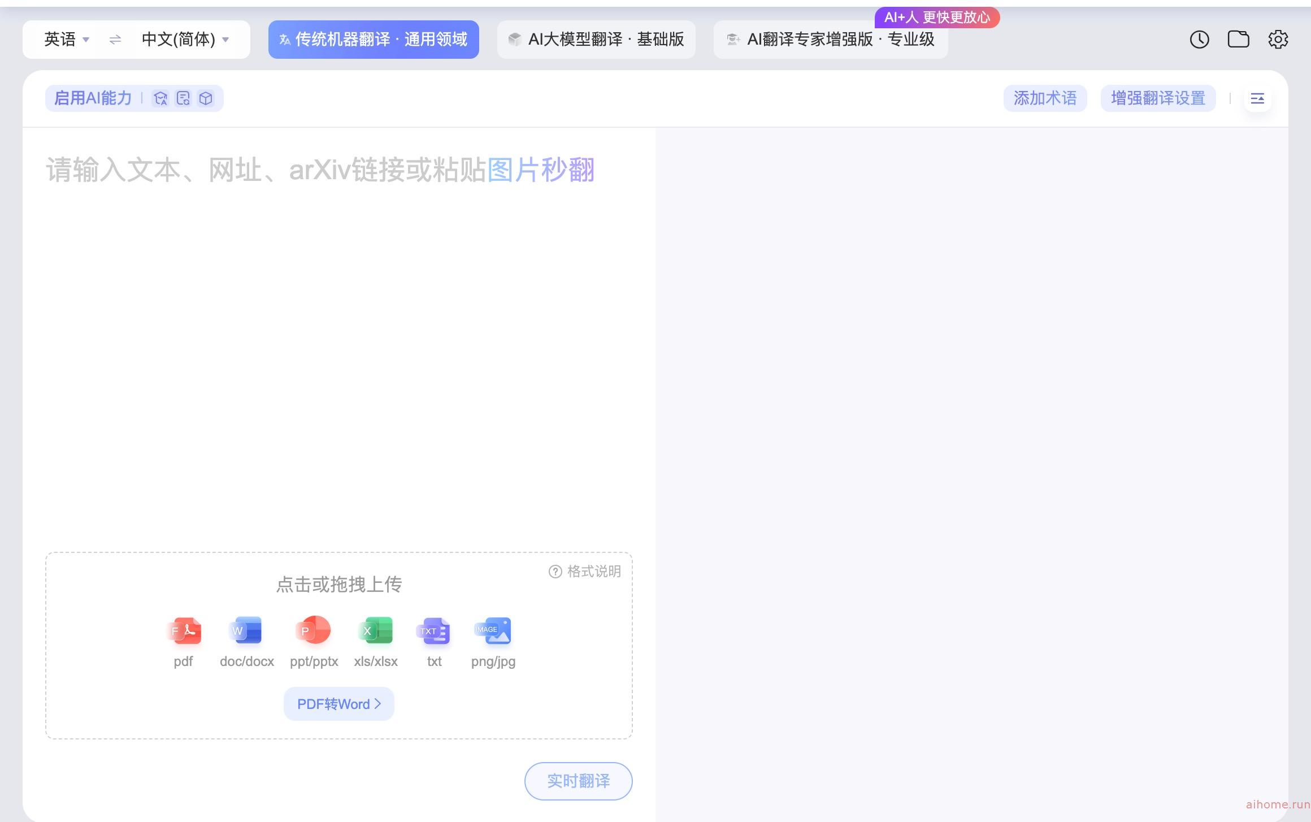Screen dimensions: 1311x822
Task: Focus the text input area
Action: pos(339,339)
